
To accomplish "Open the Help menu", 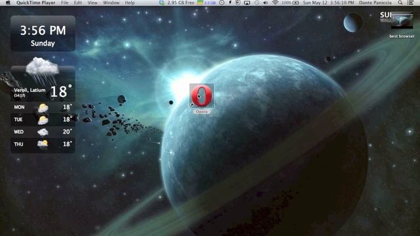I will (130, 3).
